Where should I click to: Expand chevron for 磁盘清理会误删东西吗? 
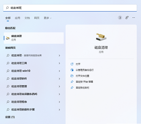tap(59, 94)
